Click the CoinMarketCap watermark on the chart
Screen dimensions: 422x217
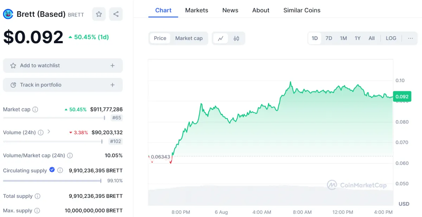tap(358, 184)
